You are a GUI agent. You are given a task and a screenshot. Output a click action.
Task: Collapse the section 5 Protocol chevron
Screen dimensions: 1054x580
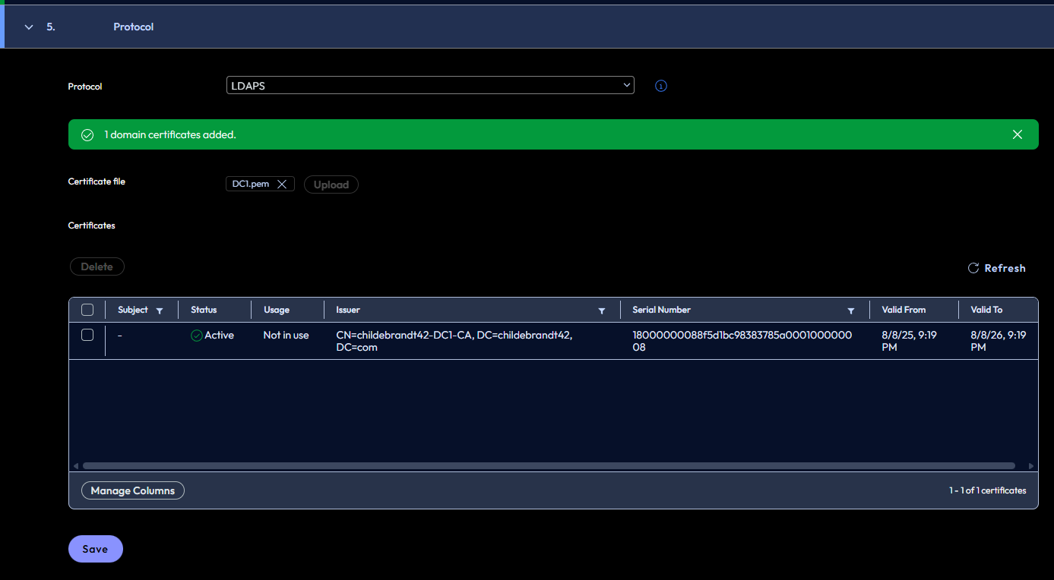(29, 27)
